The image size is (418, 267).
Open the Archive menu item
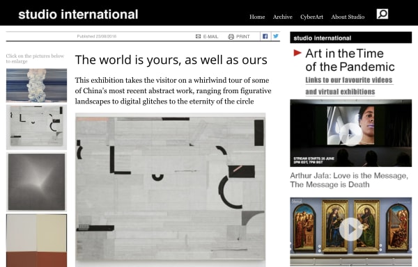[x=283, y=17]
